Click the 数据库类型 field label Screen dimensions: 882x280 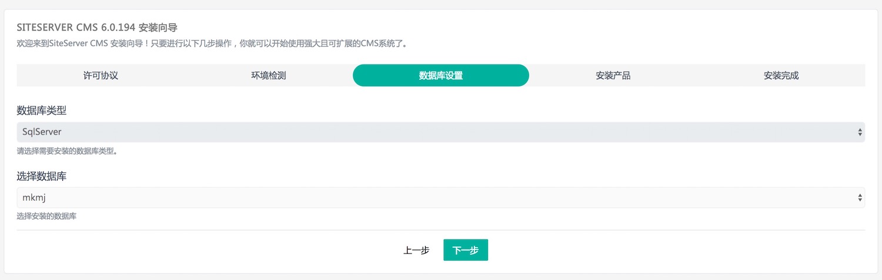coord(46,110)
